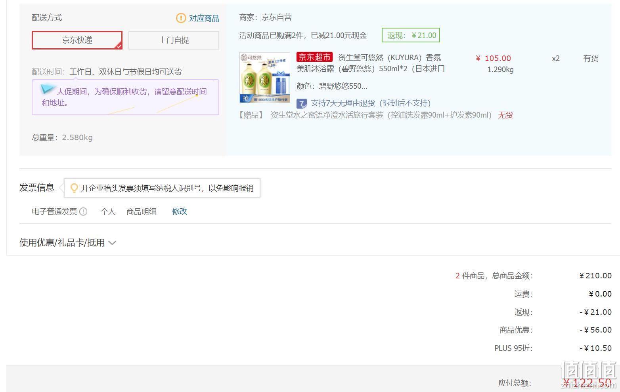Click the ¥210.00 total goods amount
The image size is (620, 392).
pos(595,276)
